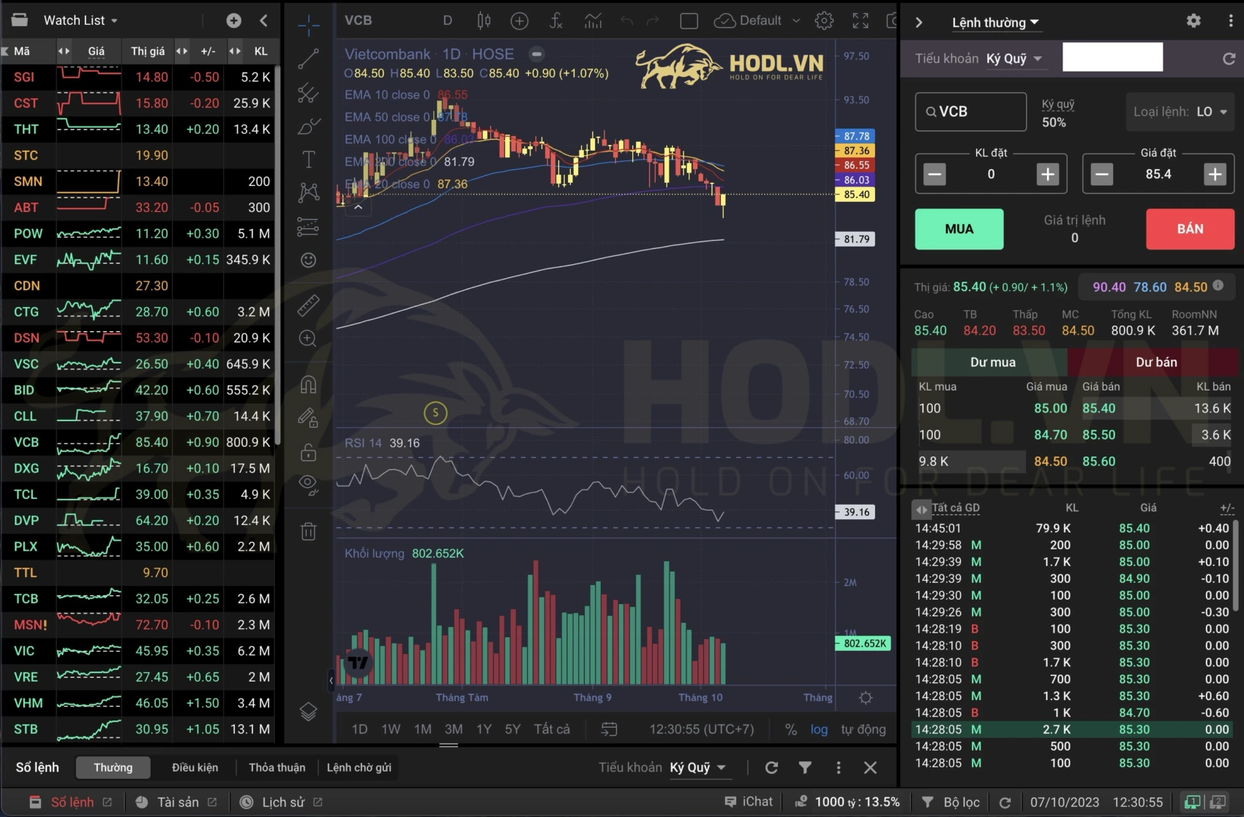Image resolution: width=1244 pixels, height=817 pixels.
Task: Select the trend line drawing tool
Action: point(308,59)
